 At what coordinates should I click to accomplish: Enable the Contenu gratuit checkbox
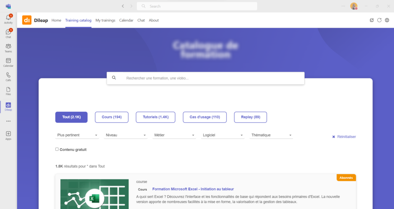point(57,149)
